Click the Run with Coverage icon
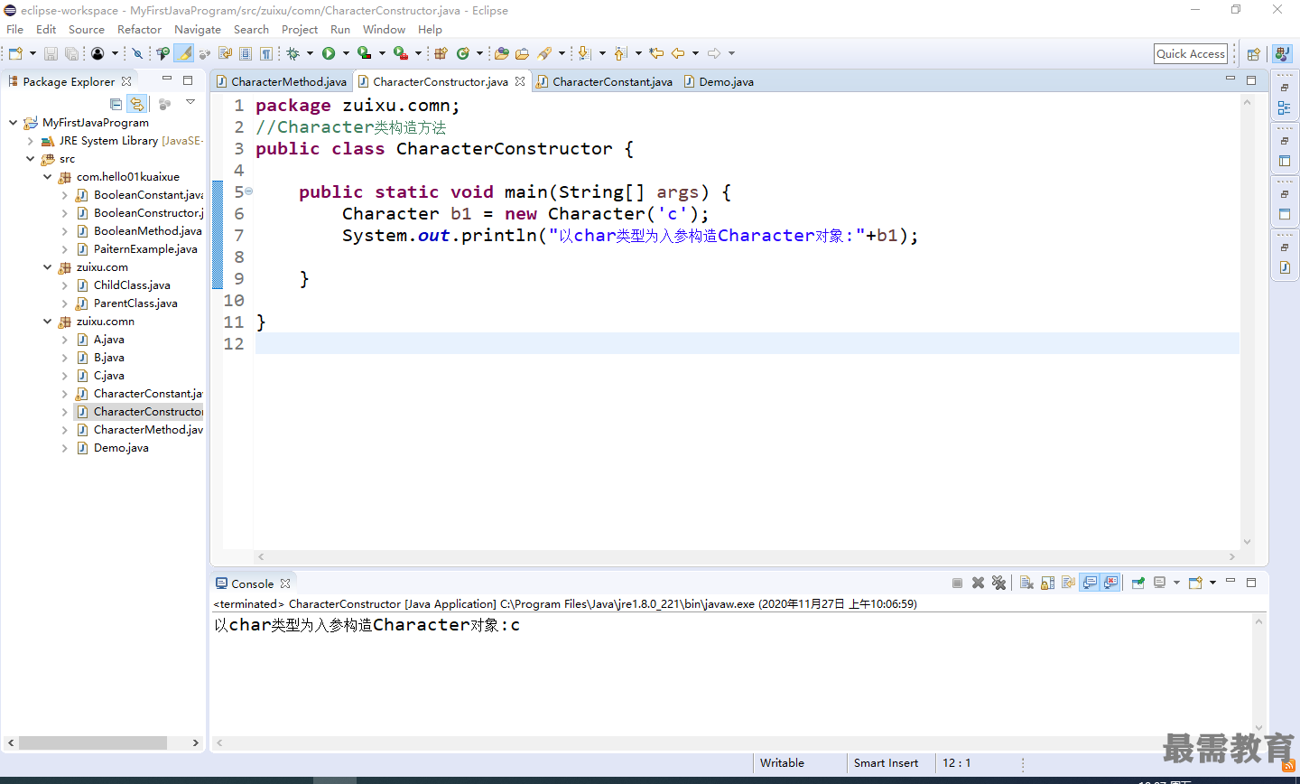The image size is (1300, 784). pyautogui.click(x=364, y=54)
